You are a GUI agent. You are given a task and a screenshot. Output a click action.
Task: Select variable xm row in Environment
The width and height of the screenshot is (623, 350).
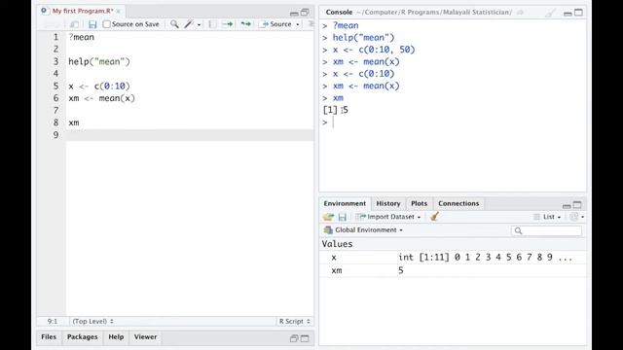pyautogui.click(x=453, y=270)
